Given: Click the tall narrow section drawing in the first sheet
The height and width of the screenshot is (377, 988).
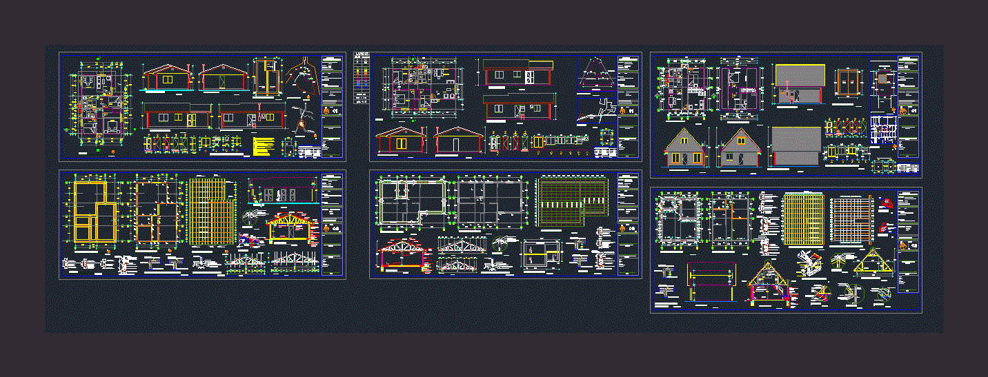Looking at the screenshot, I should tap(268, 78).
